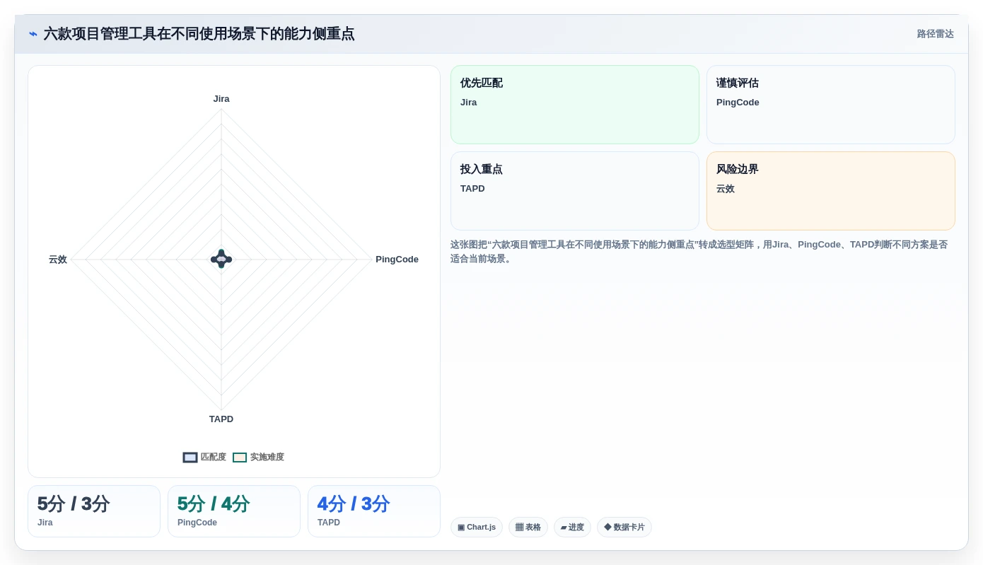
Task: Click the main title 六款项目管理工具在不同使用场景下的能力侧重点
Action: click(x=199, y=34)
